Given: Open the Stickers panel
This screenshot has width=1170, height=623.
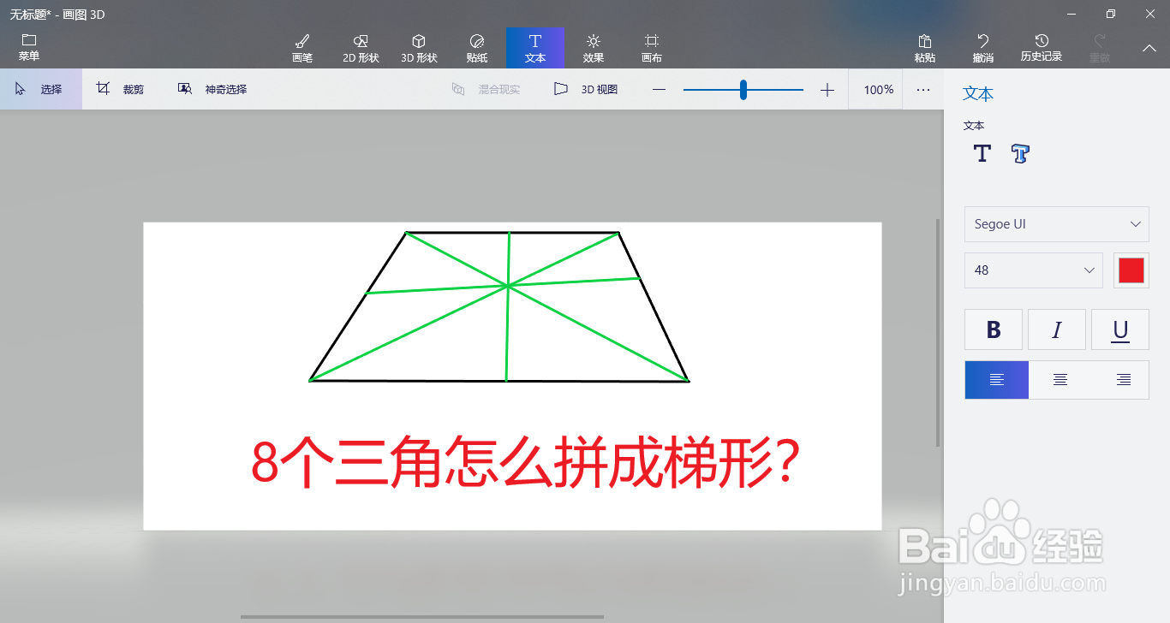Looking at the screenshot, I should point(477,47).
